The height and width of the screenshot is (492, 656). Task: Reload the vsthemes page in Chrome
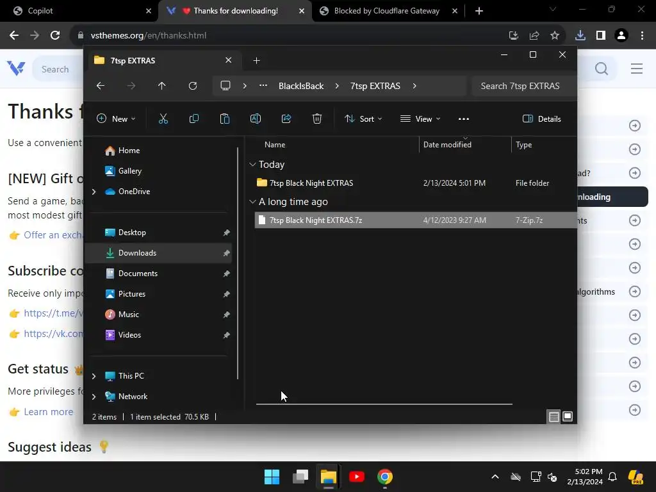pyautogui.click(x=55, y=36)
